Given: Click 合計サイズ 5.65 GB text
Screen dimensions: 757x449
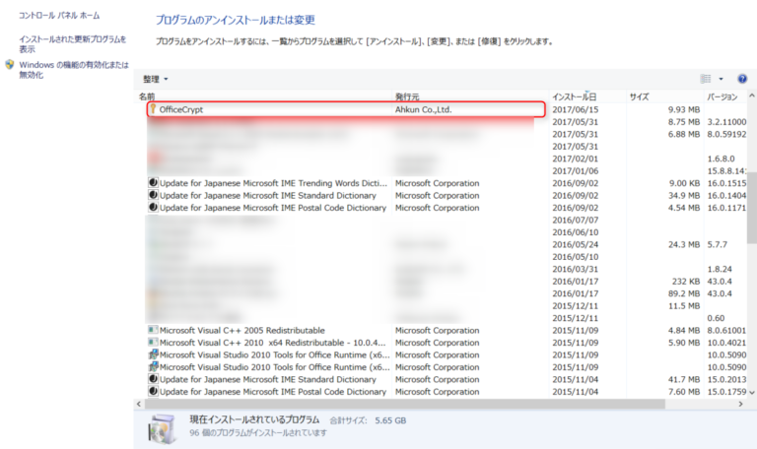Looking at the screenshot, I should (368, 420).
